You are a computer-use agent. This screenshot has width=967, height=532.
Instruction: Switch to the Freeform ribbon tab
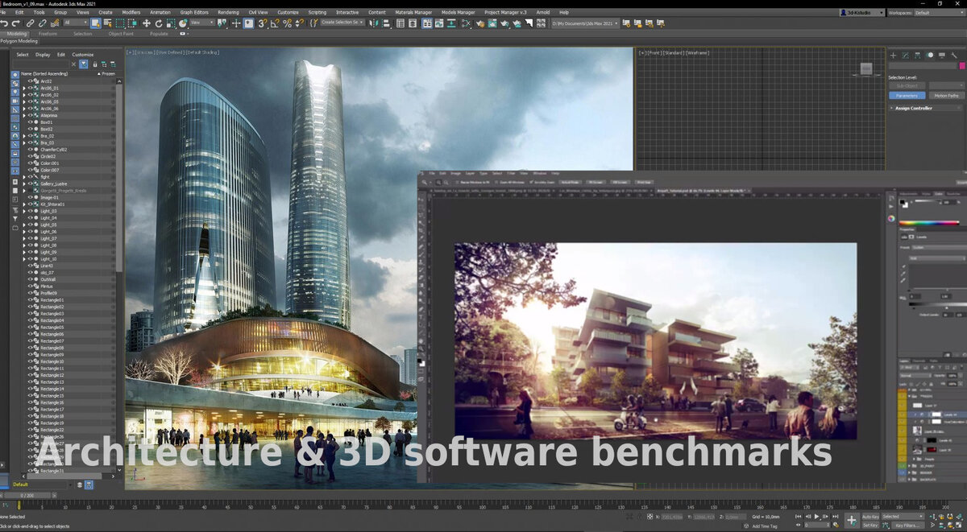point(48,34)
